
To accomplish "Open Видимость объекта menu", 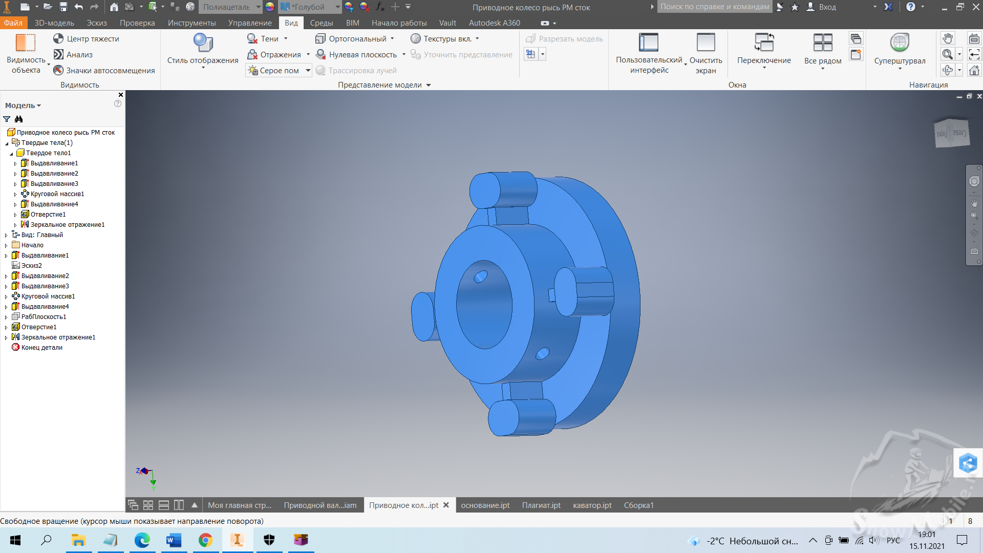I will pyautogui.click(x=26, y=54).
